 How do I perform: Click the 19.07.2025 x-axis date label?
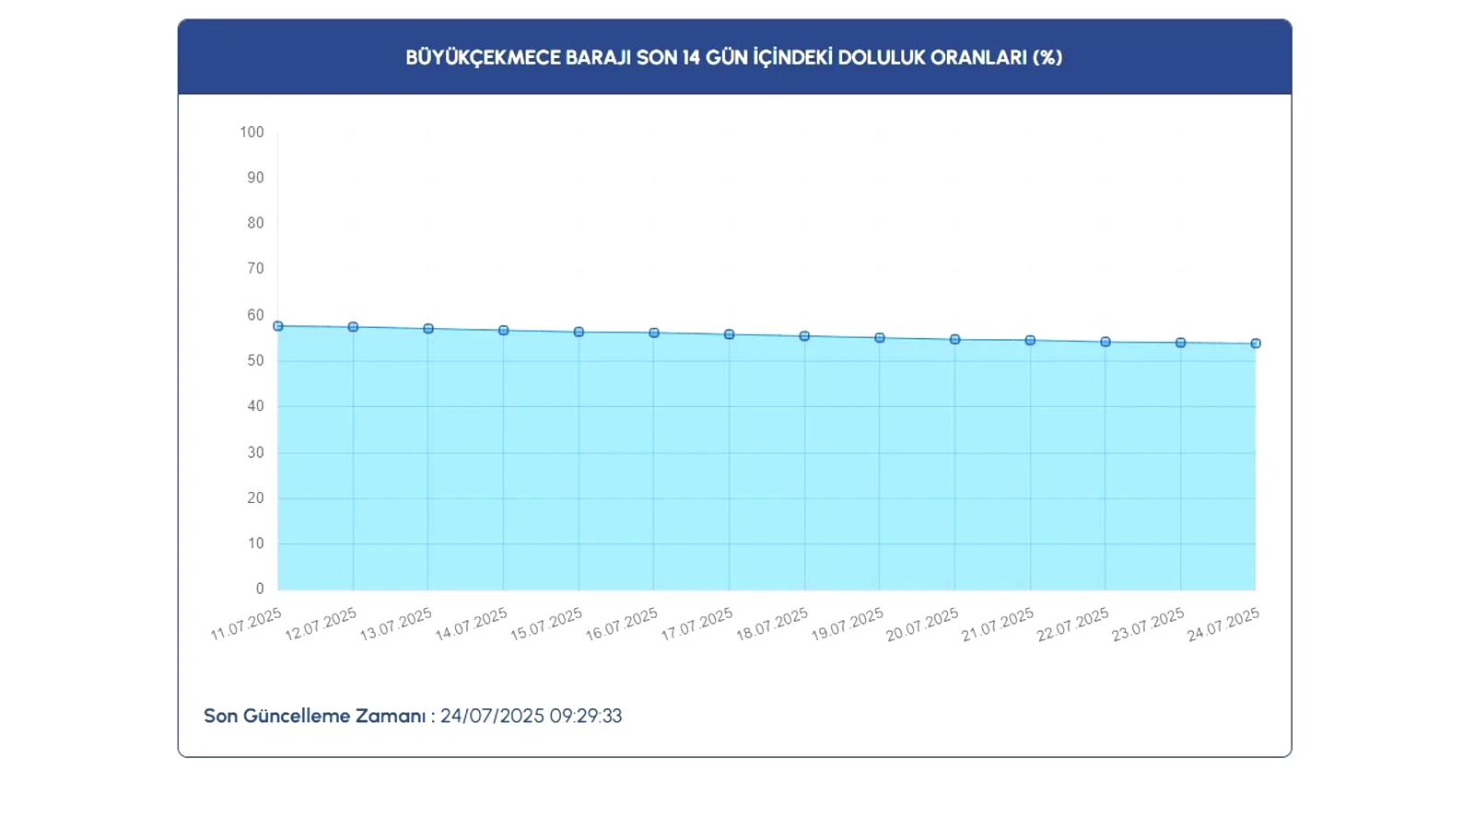pos(848,625)
